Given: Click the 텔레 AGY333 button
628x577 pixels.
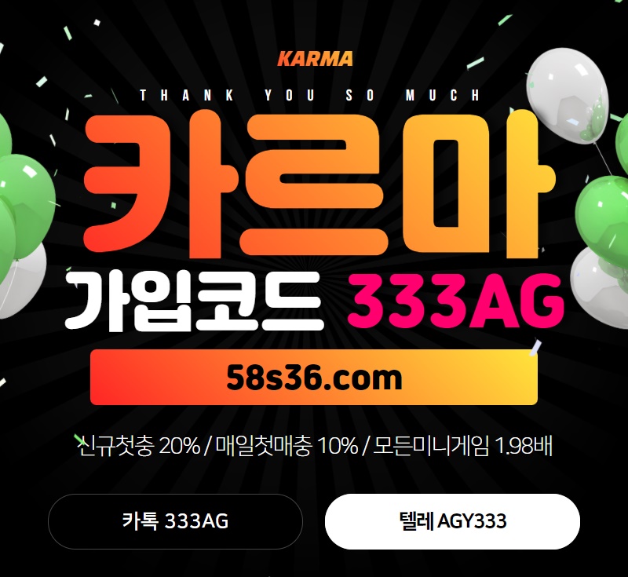Looking at the screenshot, I should point(452,521).
